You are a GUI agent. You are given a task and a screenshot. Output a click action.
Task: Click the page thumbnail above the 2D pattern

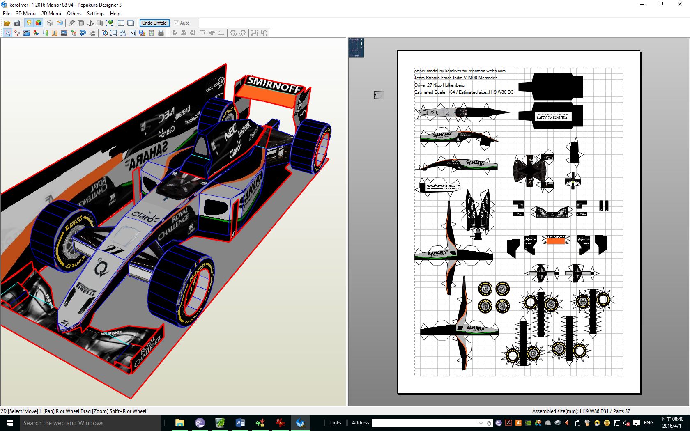356,48
